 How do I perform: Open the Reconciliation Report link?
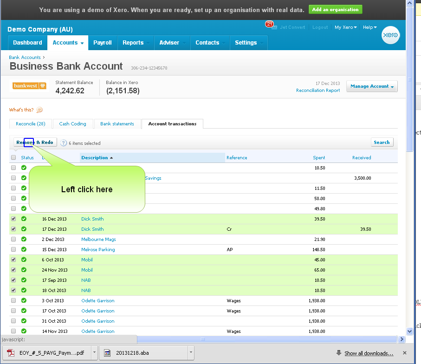click(x=318, y=91)
